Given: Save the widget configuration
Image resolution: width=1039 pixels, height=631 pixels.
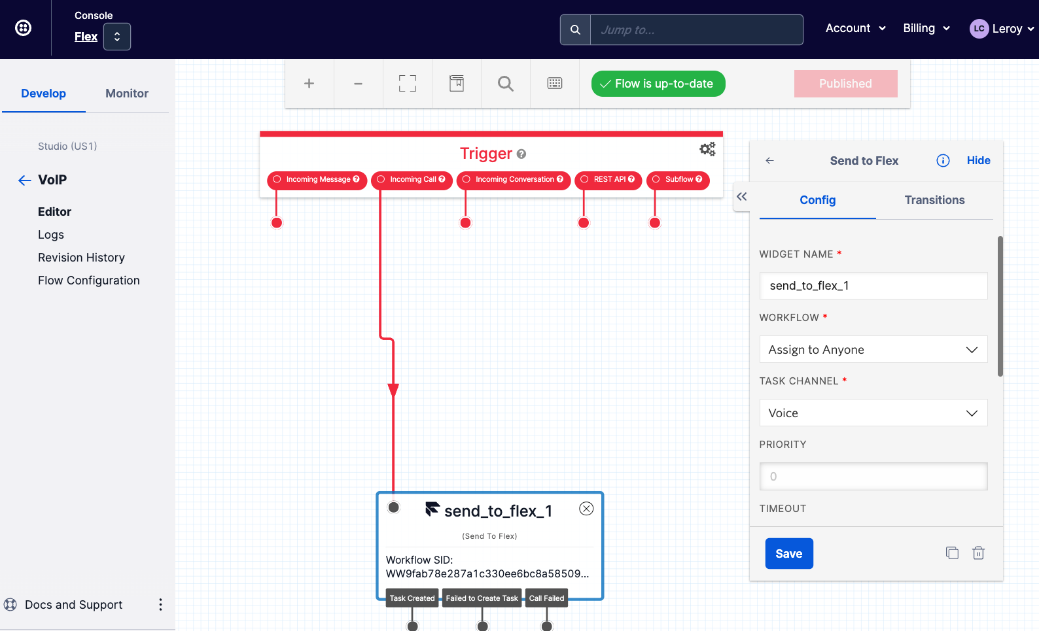Looking at the screenshot, I should (789, 554).
